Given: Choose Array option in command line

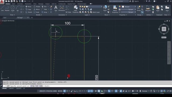Looking at the screenshot, I should [33, 86].
